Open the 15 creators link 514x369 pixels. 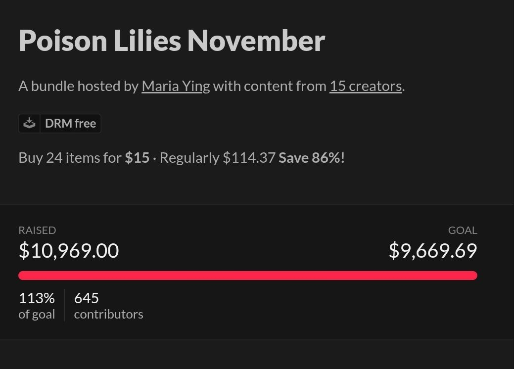click(x=366, y=86)
